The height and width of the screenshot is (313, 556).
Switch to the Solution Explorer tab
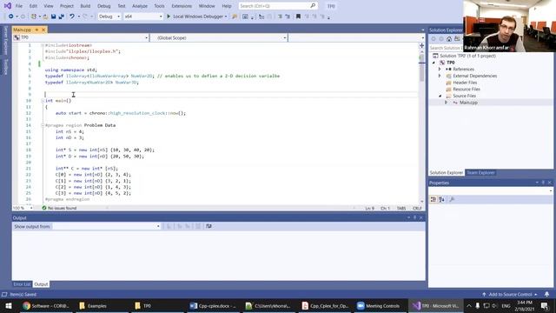(x=447, y=173)
